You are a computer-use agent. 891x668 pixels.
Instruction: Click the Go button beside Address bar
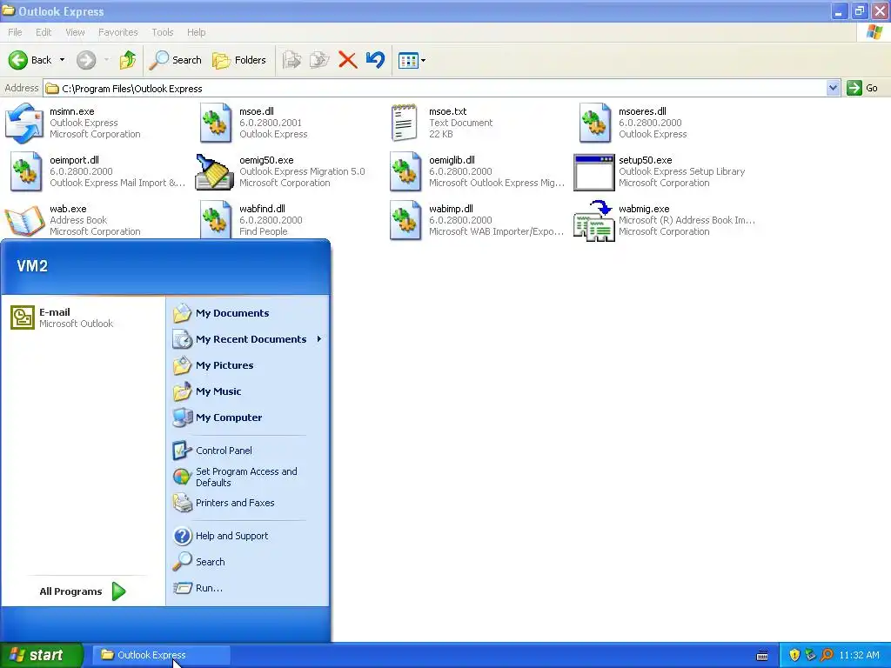point(862,88)
